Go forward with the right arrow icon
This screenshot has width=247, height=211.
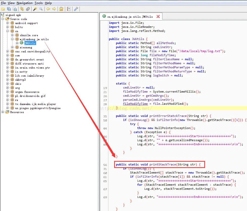coord(54,9)
